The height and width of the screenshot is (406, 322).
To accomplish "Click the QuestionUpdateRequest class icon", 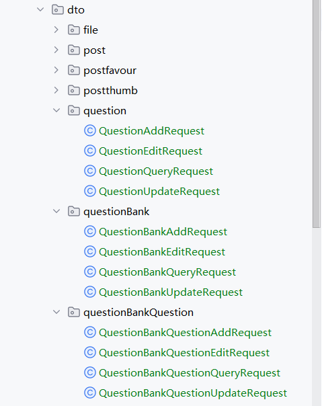I will [90, 191].
